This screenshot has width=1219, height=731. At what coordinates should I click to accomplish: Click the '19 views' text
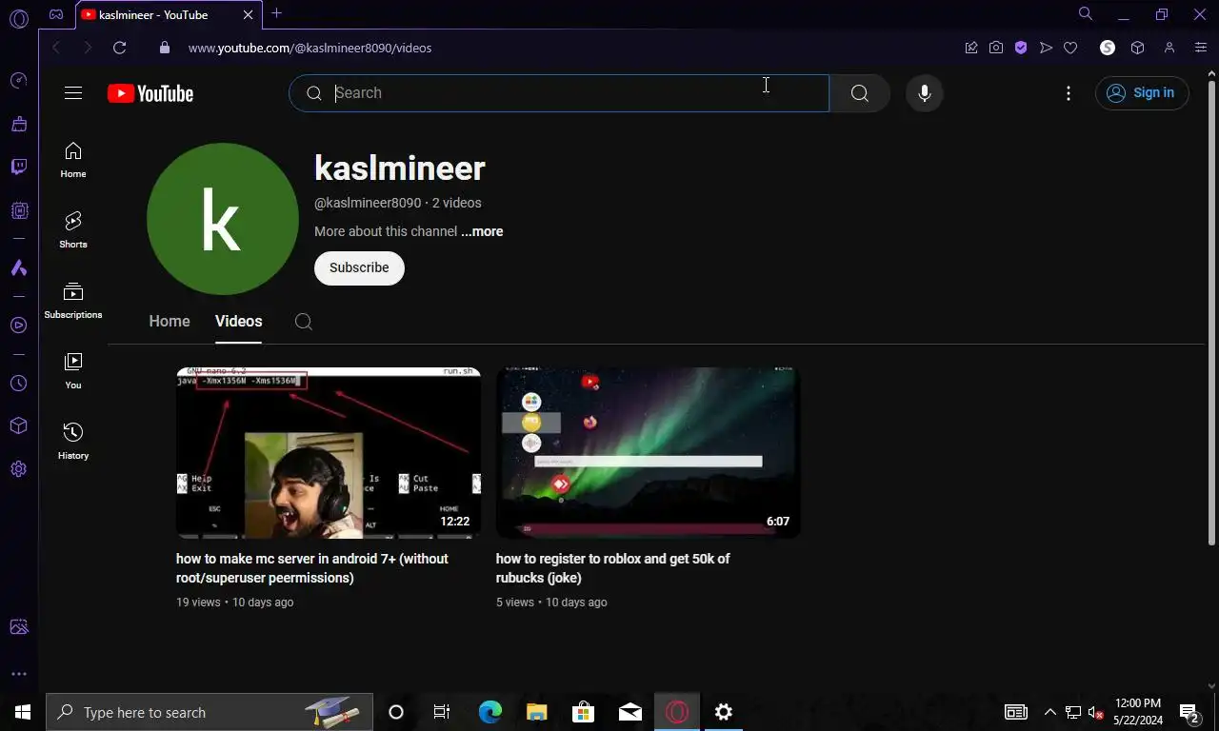click(198, 603)
